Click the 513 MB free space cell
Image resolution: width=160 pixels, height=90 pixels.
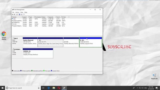point(58,26)
